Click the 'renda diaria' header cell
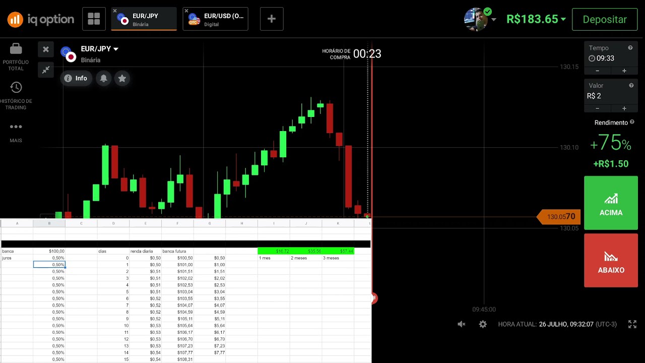This screenshot has width=645, height=363. coord(145,251)
